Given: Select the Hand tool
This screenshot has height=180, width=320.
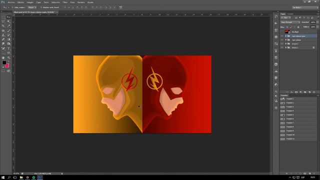Looking at the screenshot, I should (3, 58).
